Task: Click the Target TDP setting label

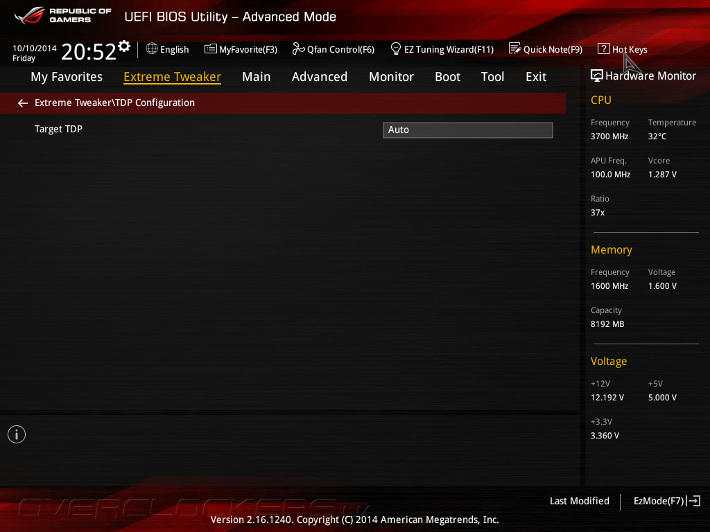Action: tap(58, 129)
